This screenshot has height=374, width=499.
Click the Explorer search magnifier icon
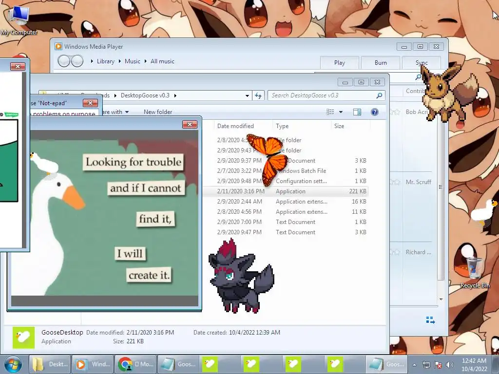pyautogui.click(x=379, y=95)
